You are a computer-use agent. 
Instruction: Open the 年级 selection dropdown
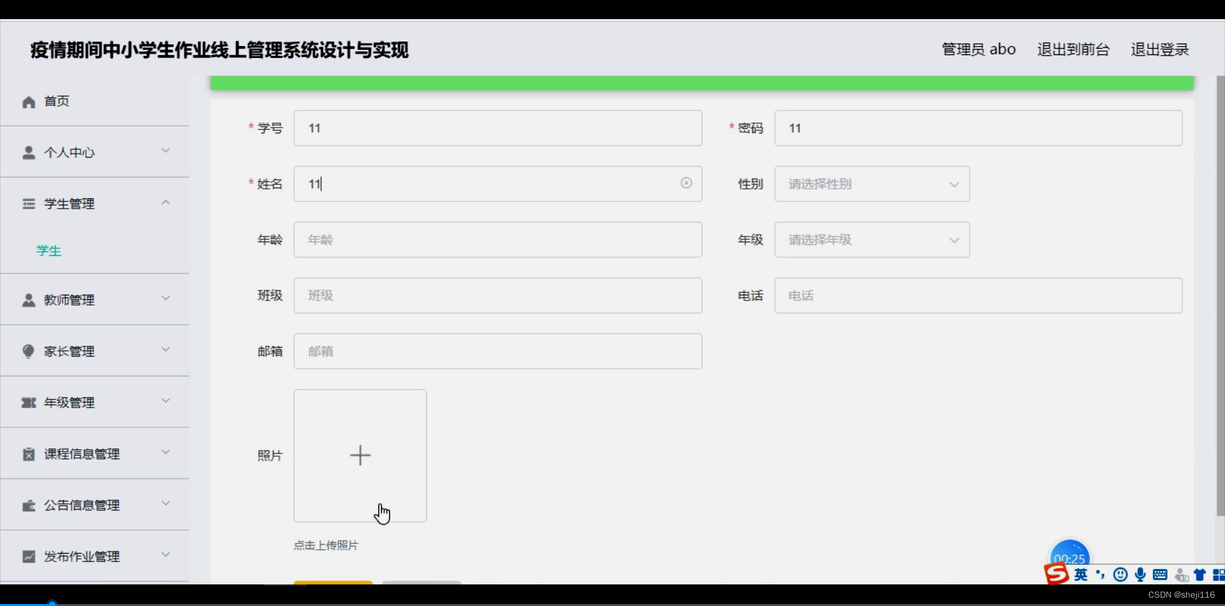click(x=872, y=239)
